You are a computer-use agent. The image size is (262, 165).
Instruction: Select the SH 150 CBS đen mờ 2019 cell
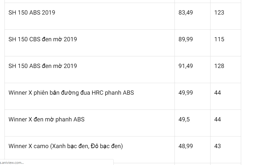click(43, 39)
